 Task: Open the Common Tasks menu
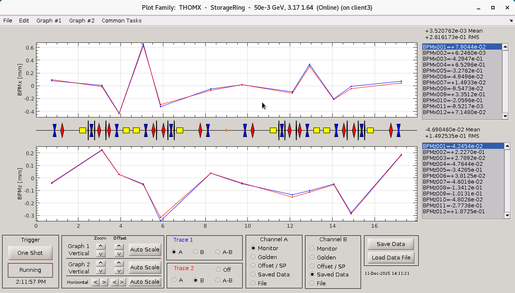click(121, 20)
